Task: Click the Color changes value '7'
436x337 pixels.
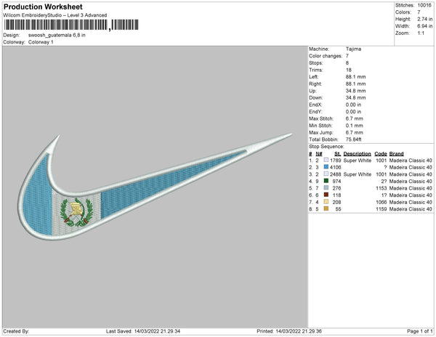Action: (x=347, y=56)
